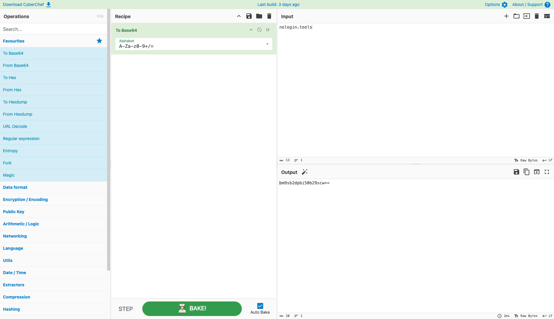Image resolution: width=554 pixels, height=319 pixels.
Task: Expand the Hashing category
Action: click(x=54, y=309)
